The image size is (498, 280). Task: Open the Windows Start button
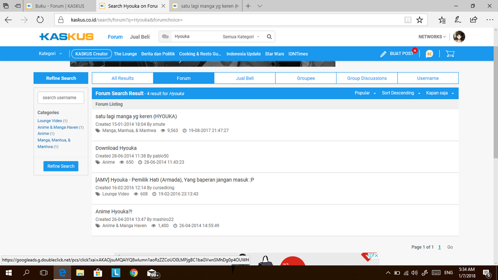8,273
